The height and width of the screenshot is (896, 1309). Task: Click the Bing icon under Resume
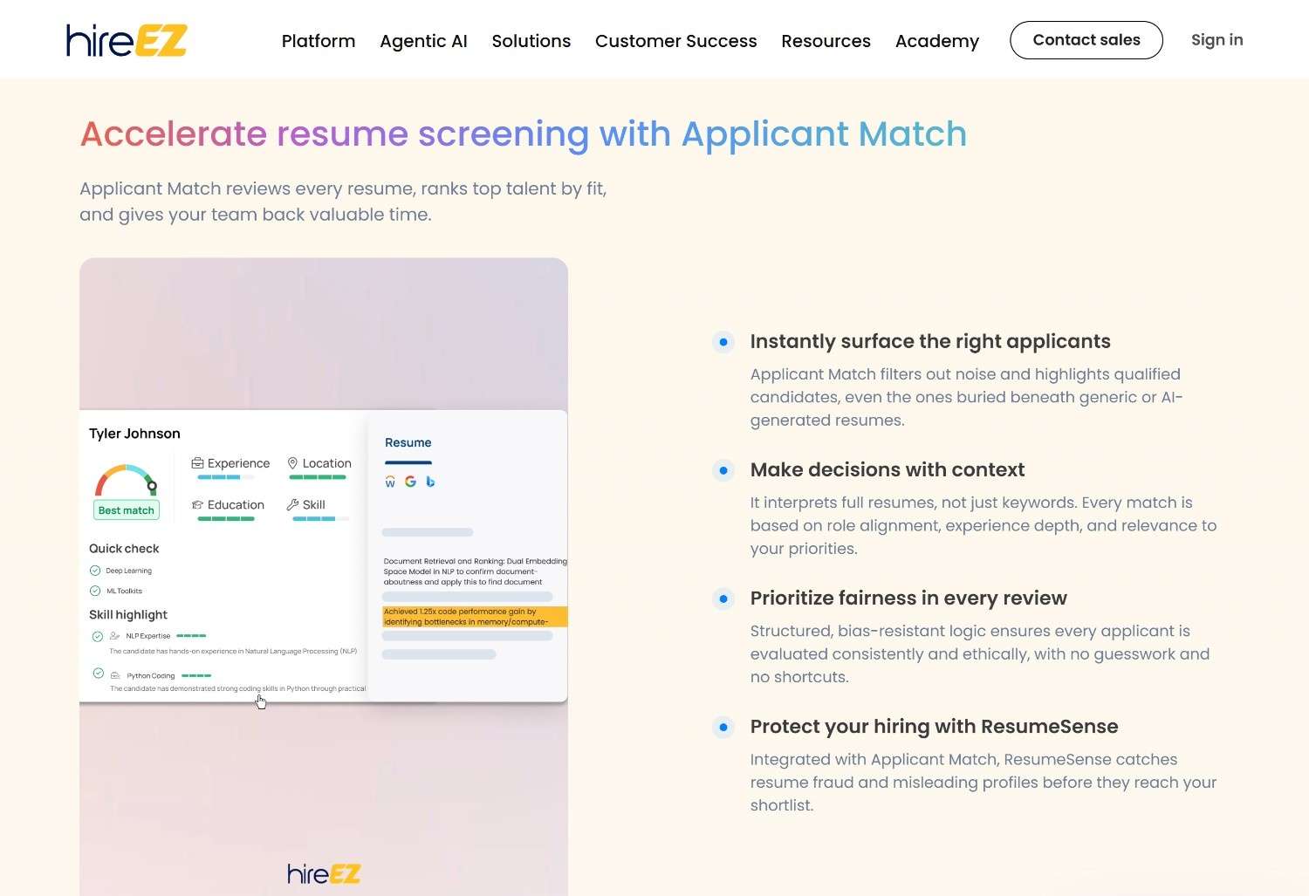pyautogui.click(x=430, y=482)
